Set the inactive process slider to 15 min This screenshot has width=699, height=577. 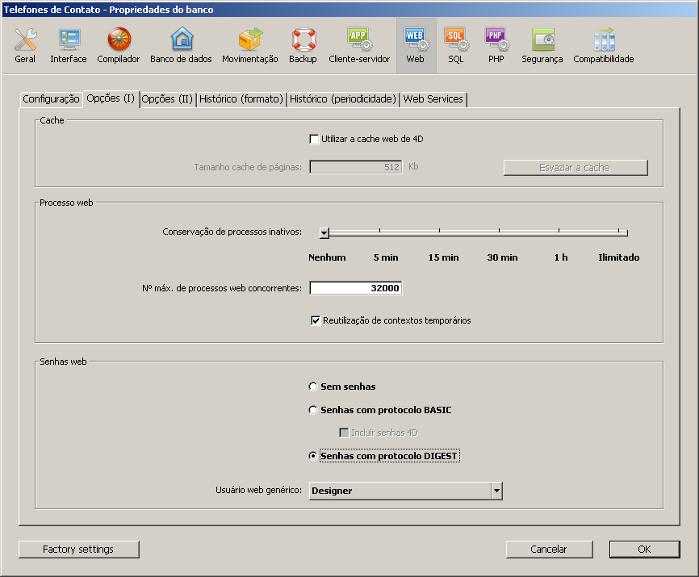440,233
